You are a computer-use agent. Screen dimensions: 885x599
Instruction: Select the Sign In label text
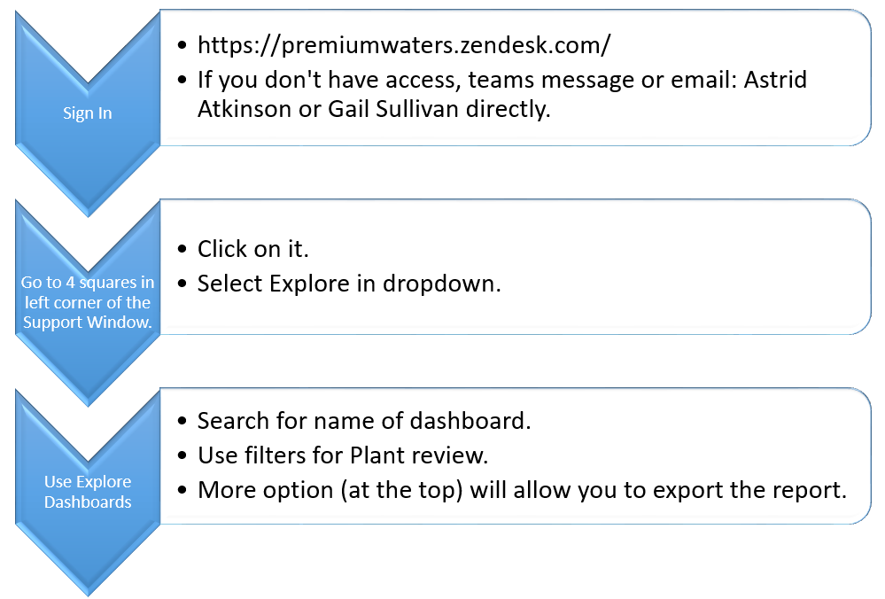click(88, 113)
